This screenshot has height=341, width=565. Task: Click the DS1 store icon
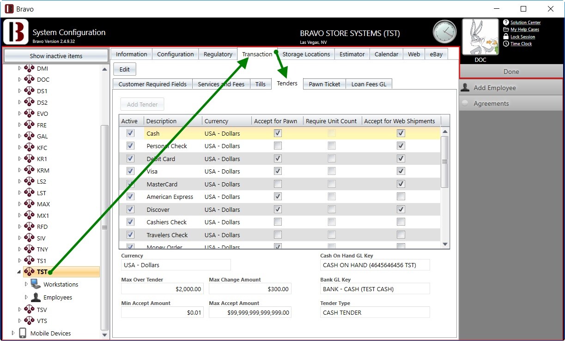pyautogui.click(x=30, y=91)
